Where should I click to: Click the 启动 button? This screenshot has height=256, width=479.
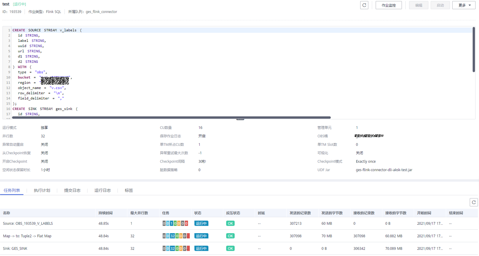pos(440,5)
